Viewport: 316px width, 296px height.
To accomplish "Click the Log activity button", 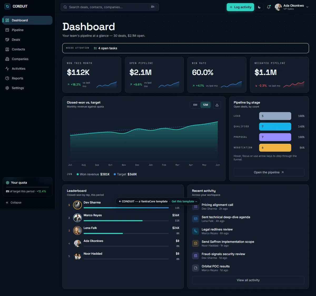I will (x=240, y=7).
